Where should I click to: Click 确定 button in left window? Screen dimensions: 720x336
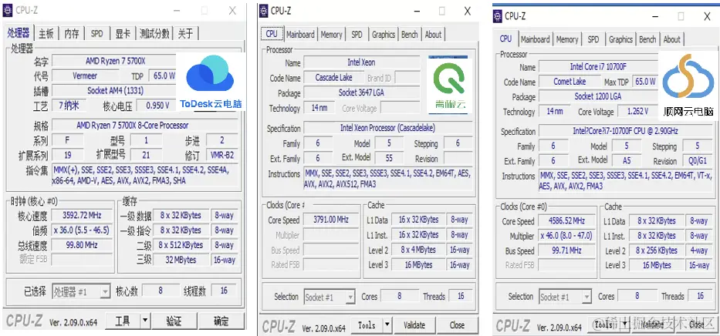[221, 321]
